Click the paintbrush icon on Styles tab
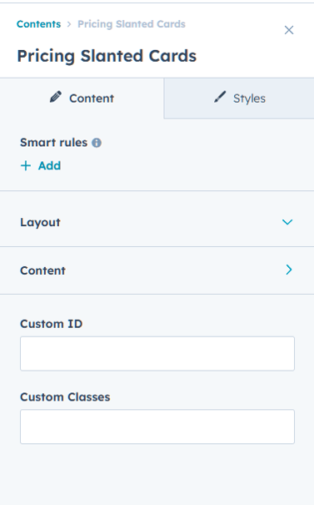Image resolution: width=314 pixels, height=505 pixels. point(220,97)
